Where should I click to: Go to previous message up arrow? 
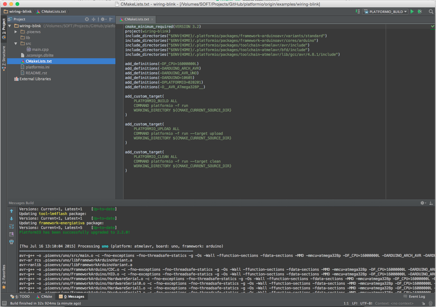click(11, 211)
